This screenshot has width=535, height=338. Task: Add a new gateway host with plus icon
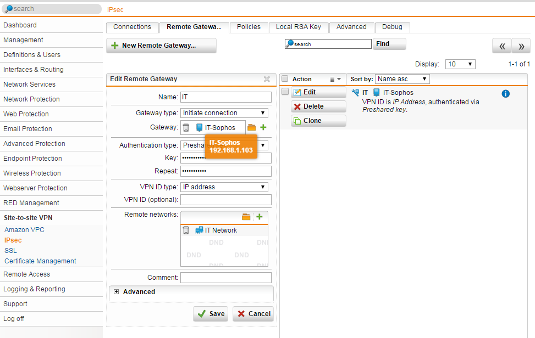tap(263, 127)
